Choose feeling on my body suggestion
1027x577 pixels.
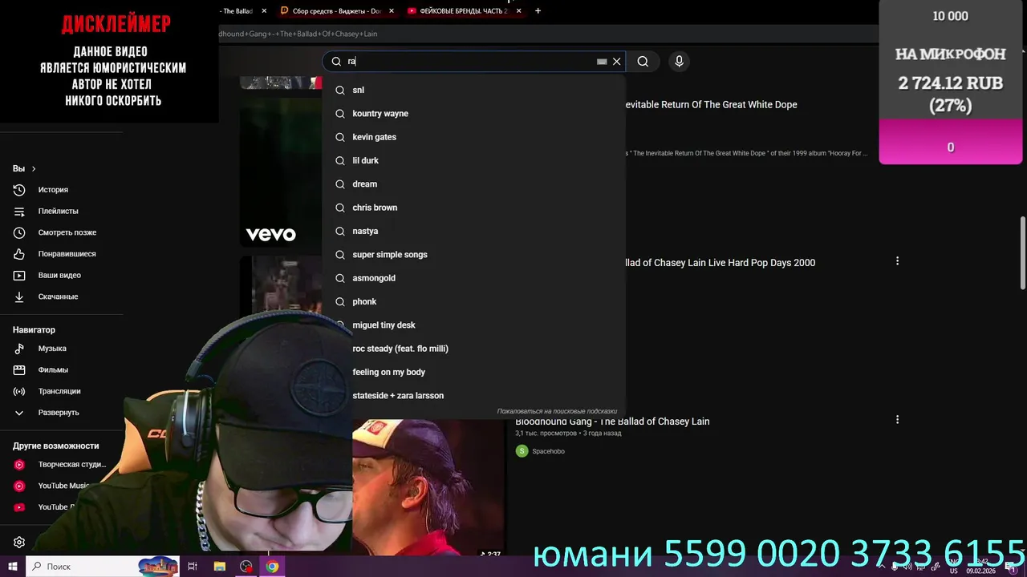(473, 372)
